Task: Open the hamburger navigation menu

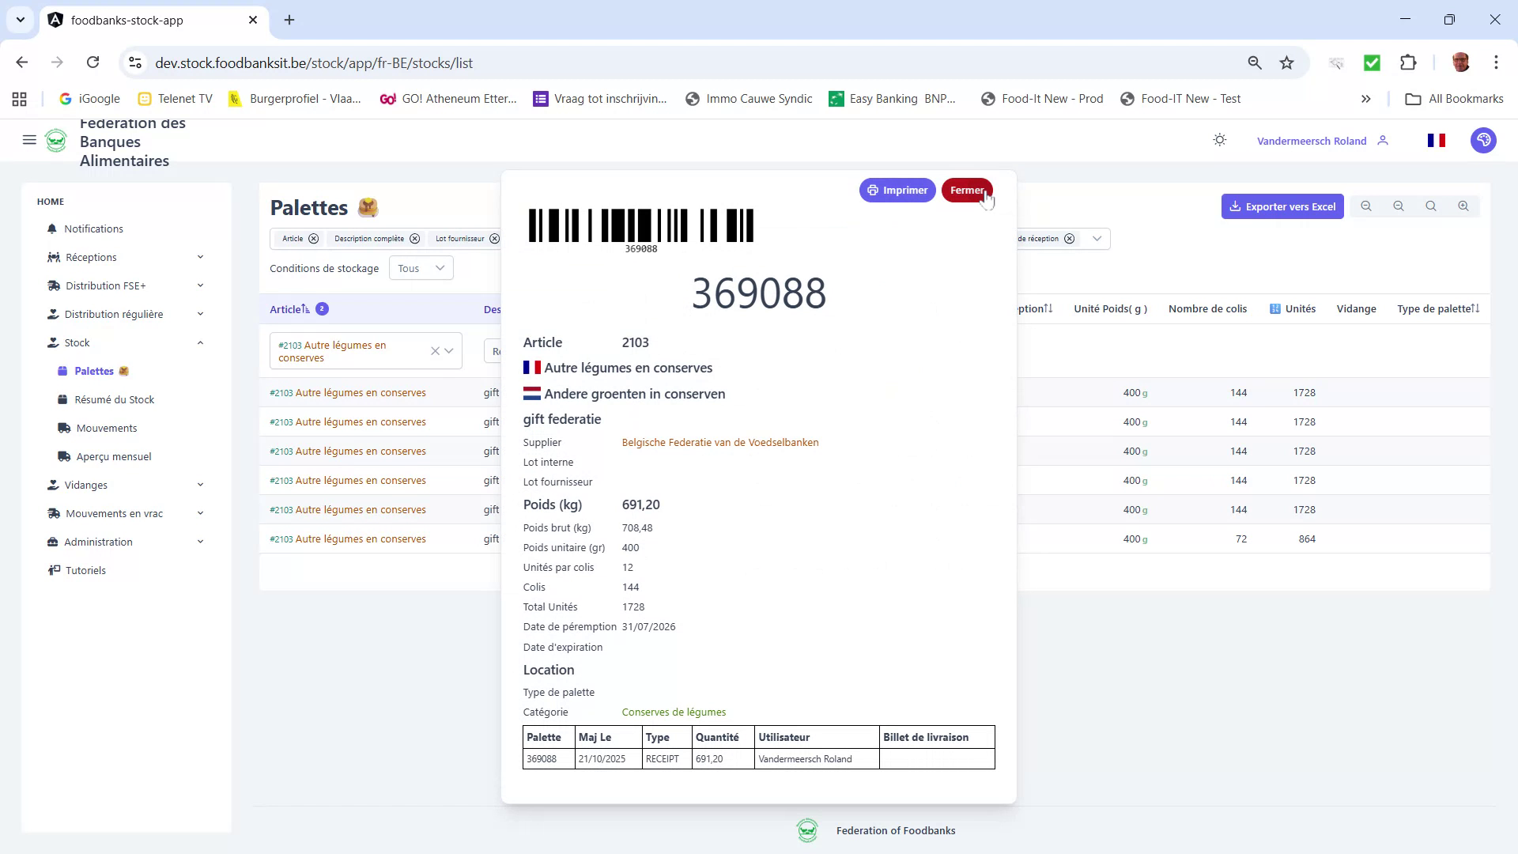Action: pos(29,140)
